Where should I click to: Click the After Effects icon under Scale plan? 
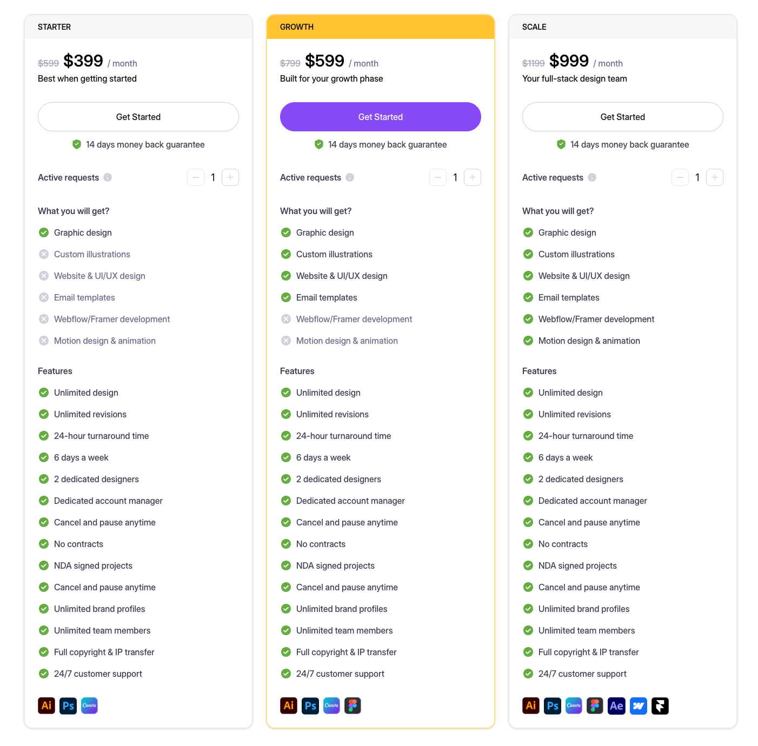616,705
